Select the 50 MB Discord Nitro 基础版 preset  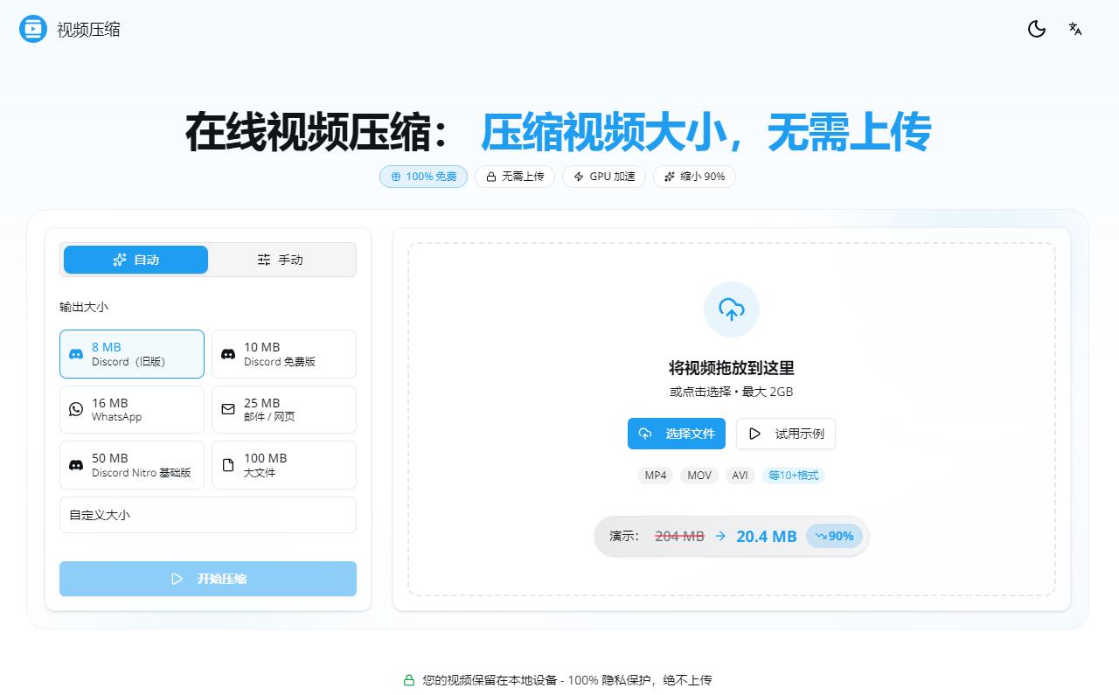(131, 464)
